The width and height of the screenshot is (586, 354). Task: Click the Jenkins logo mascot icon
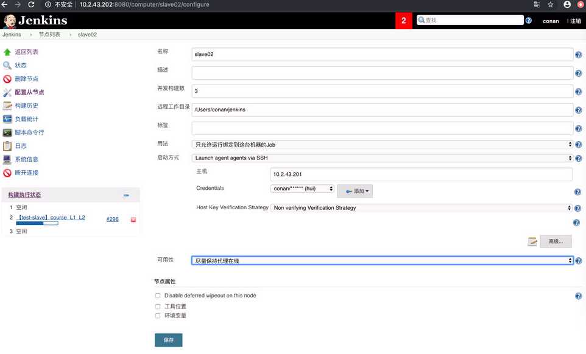(x=10, y=21)
